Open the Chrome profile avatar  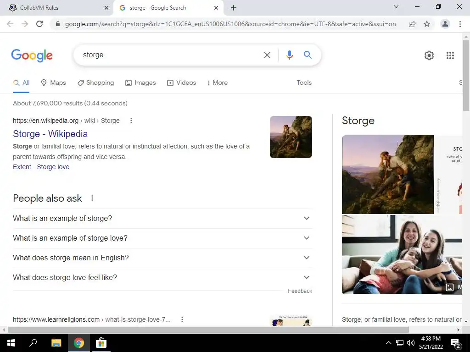[x=445, y=24]
